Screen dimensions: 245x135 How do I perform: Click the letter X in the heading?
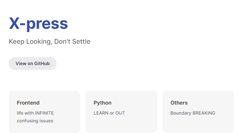pyautogui.click(x=14, y=23)
